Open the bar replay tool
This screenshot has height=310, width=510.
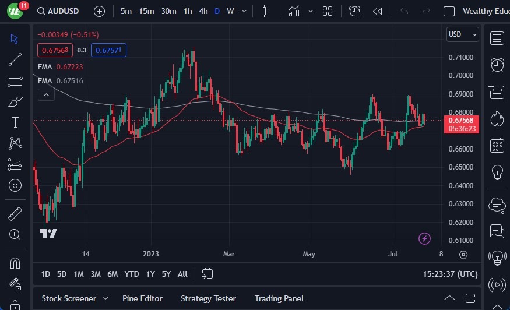(378, 11)
